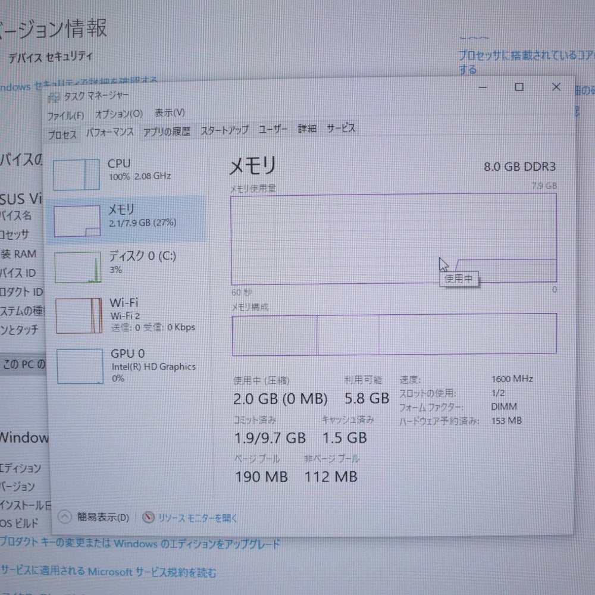
Task: Click the 1.9/9.7 GB committed value
Action: tap(270, 438)
